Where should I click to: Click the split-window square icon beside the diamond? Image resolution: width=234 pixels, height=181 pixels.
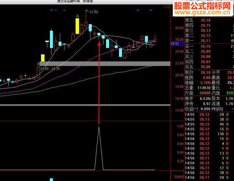tap(168, 7)
